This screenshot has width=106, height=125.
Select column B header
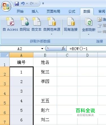pos(45,55)
